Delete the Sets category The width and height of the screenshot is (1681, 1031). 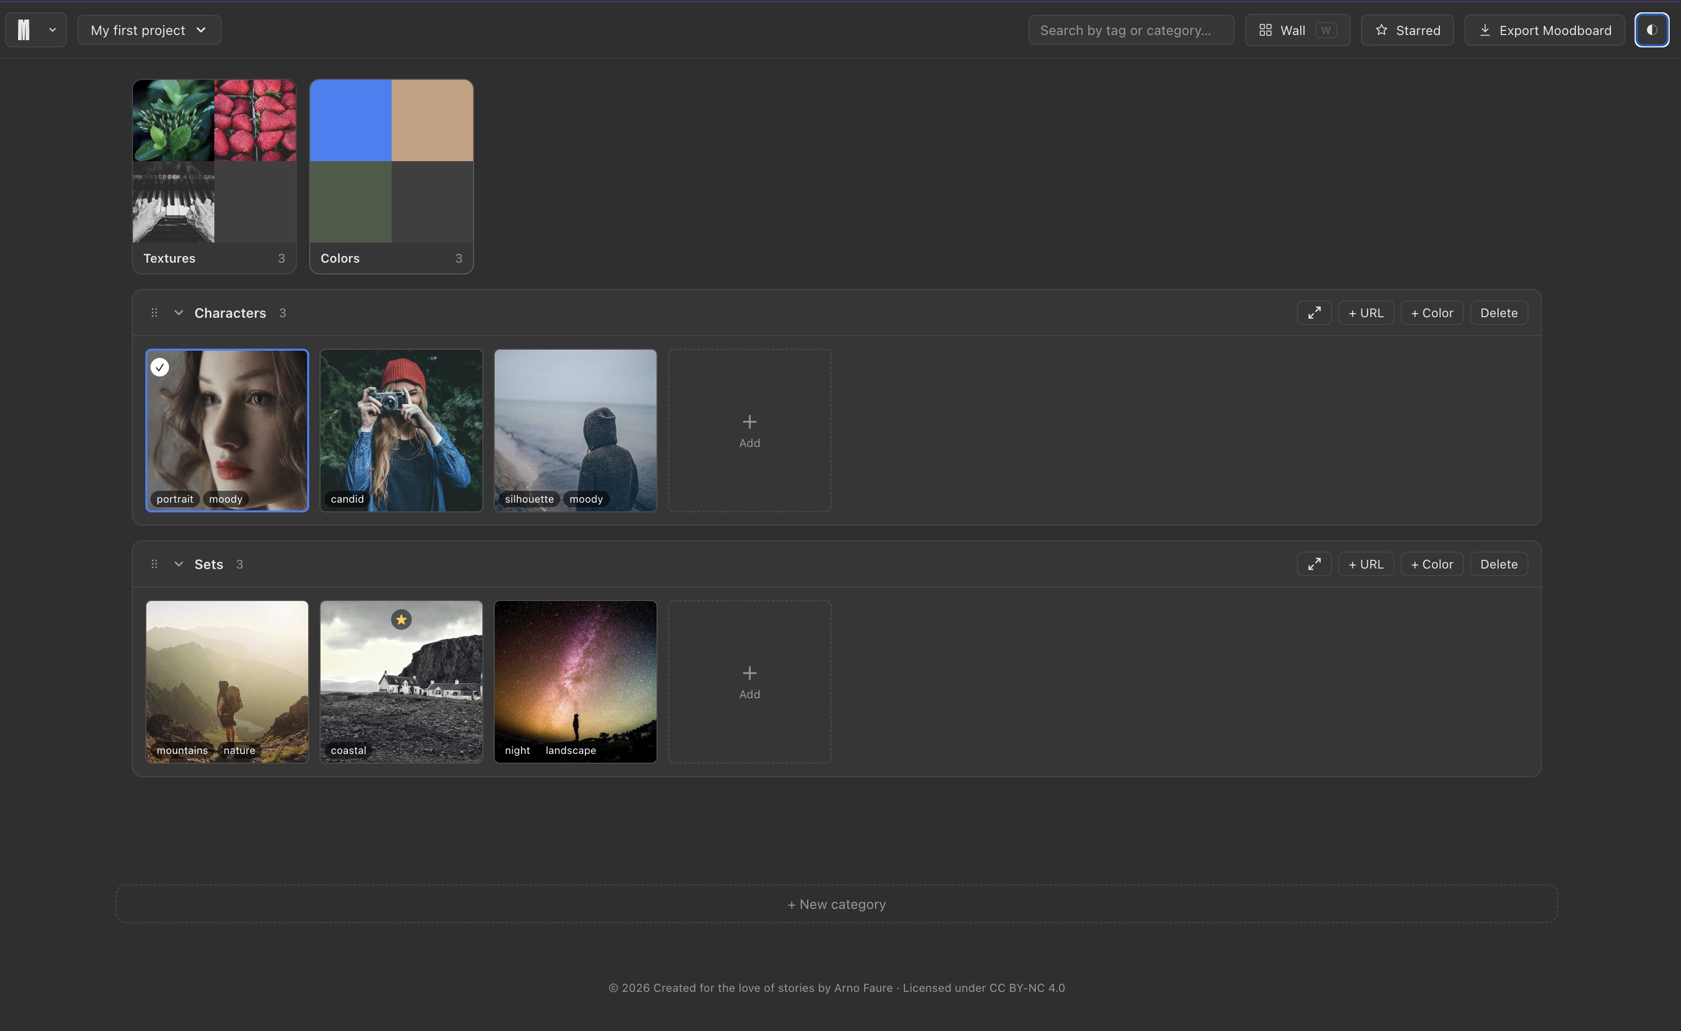(1499, 564)
